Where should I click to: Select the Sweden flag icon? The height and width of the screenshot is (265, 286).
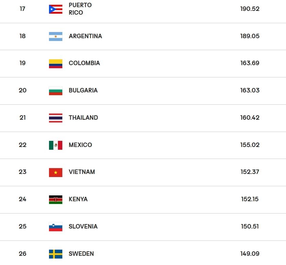click(x=55, y=254)
